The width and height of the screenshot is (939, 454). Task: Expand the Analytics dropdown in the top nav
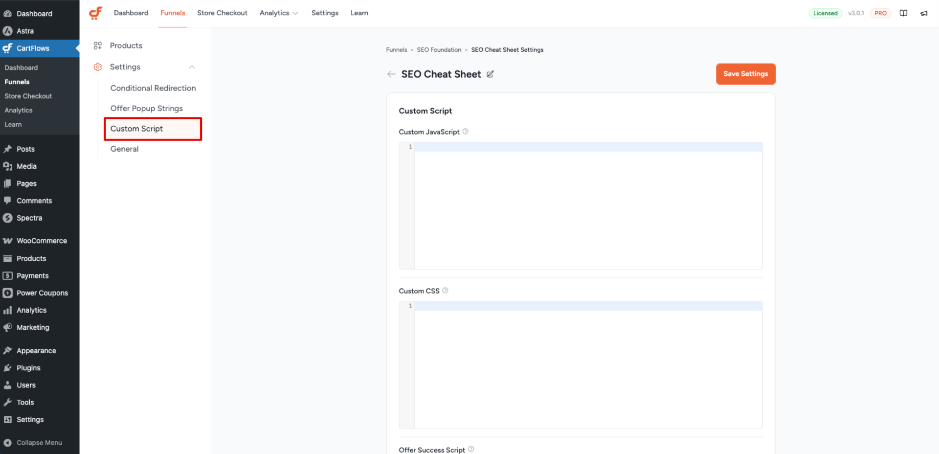pyautogui.click(x=279, y=13)
